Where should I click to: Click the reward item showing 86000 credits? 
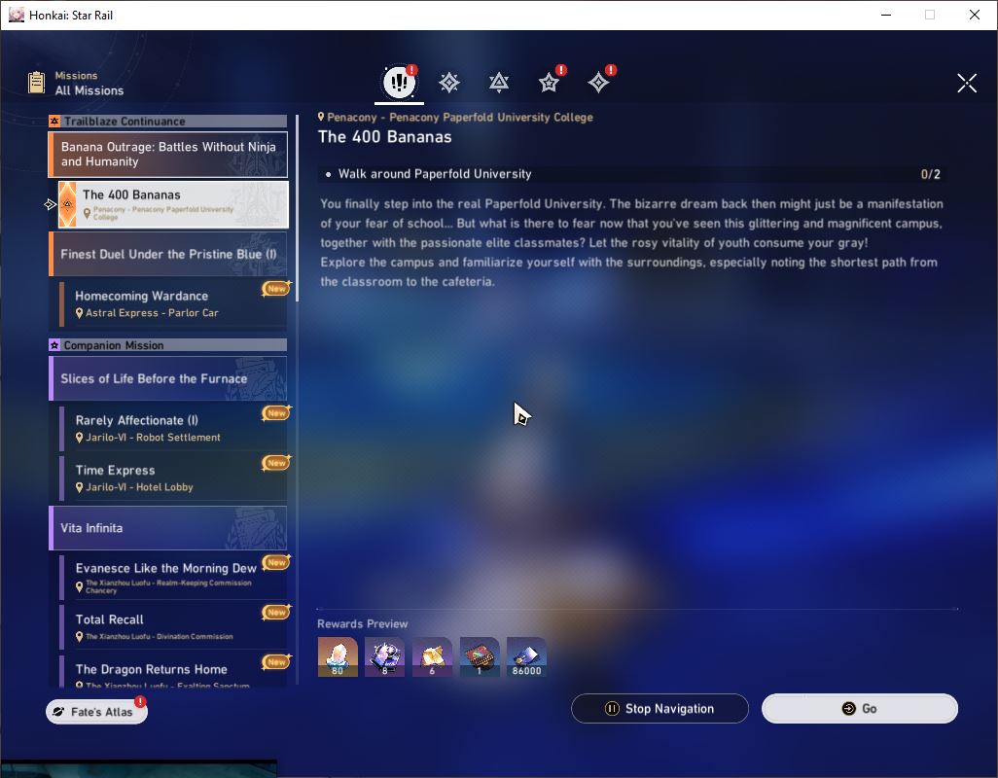tap(526, 657)
